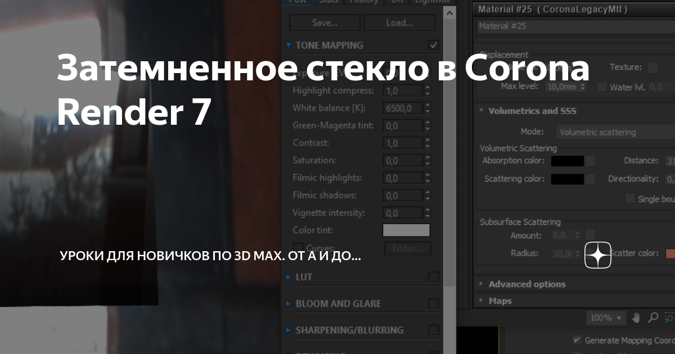Increase White balance with the up stepper
This screenshot has height=354, width=675.
click(426, 105)
